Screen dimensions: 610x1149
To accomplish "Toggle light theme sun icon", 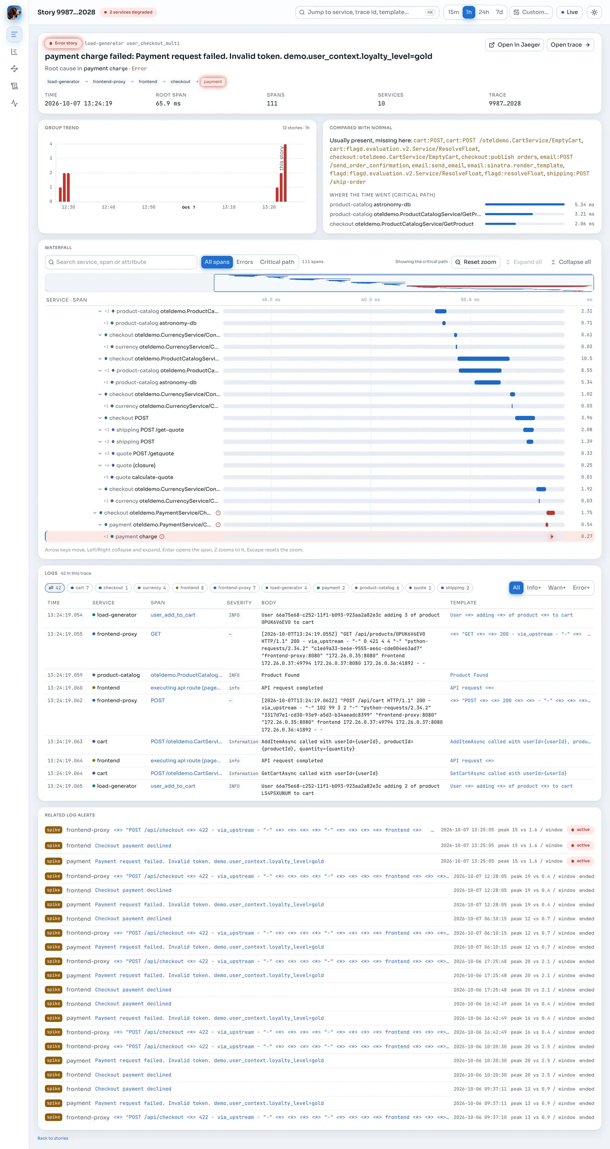I will coord(594,12).
